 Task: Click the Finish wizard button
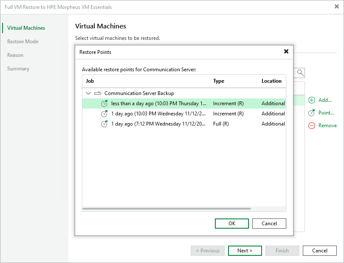282,251
